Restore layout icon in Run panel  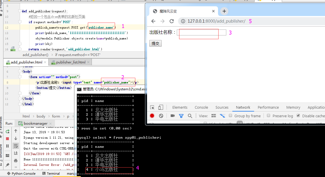pos(7,156)
